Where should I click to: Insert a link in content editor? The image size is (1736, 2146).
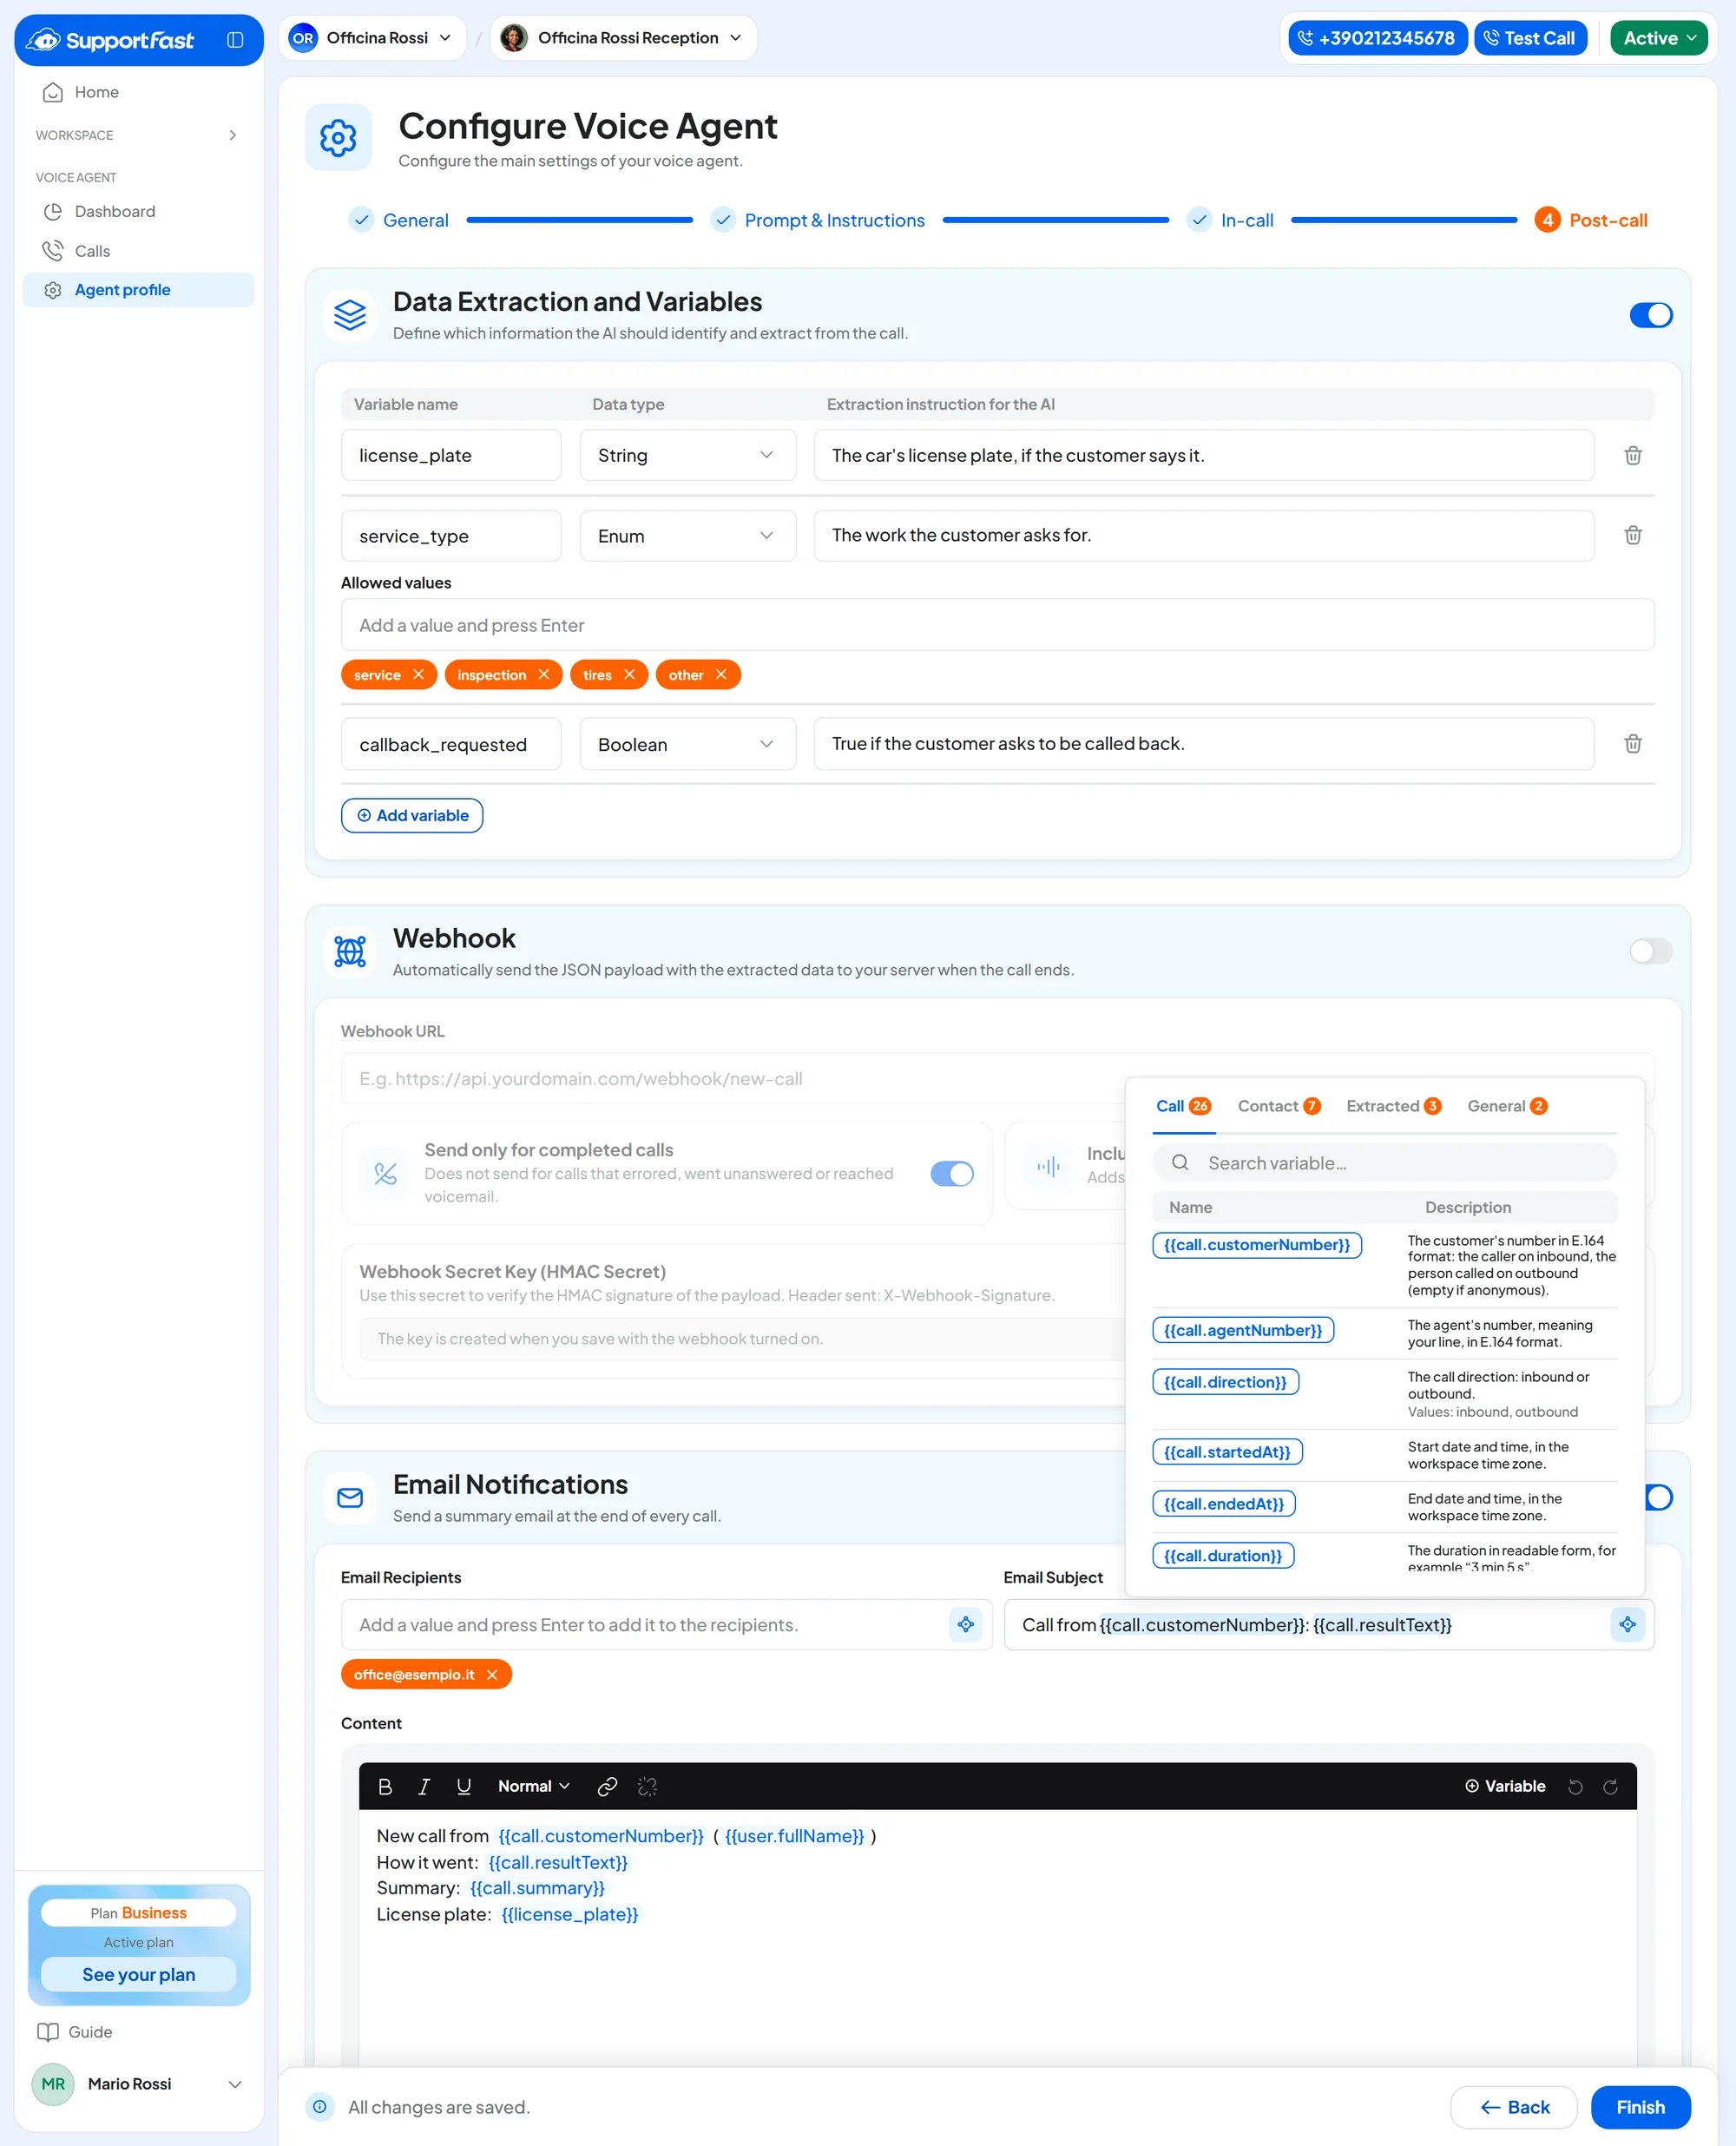(x=607, y=1787)
